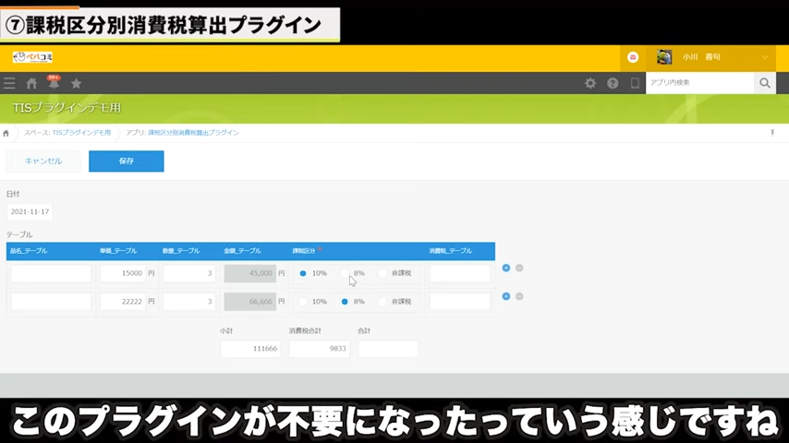Go to the portal home icon
Image resolution: width=789 pixels, height=443 pixels.
click(x=31, y=83)
